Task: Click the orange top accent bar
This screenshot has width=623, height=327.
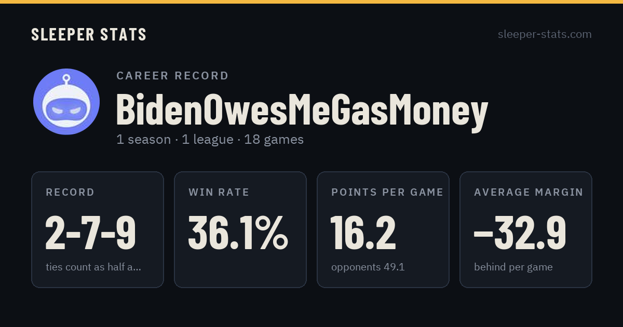Action: pos(311,2)
